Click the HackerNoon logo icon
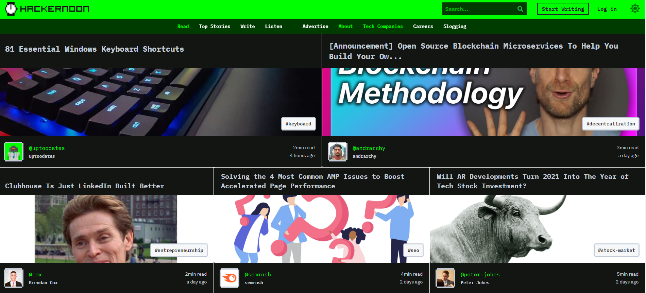646x293 pixels. (11, 9)
